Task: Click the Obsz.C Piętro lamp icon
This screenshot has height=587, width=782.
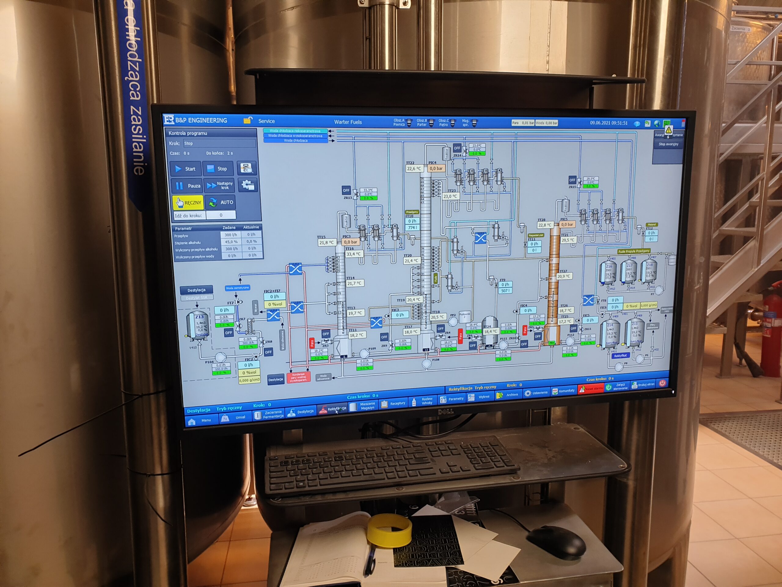Action: pyautogui.click(x=453, y=123)
